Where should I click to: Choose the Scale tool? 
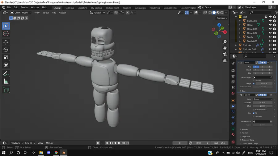tap(6, 57)
